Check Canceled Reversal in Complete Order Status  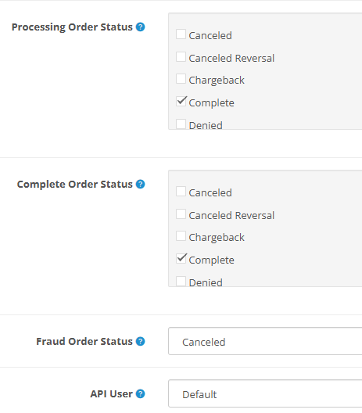tap(181, 214)
